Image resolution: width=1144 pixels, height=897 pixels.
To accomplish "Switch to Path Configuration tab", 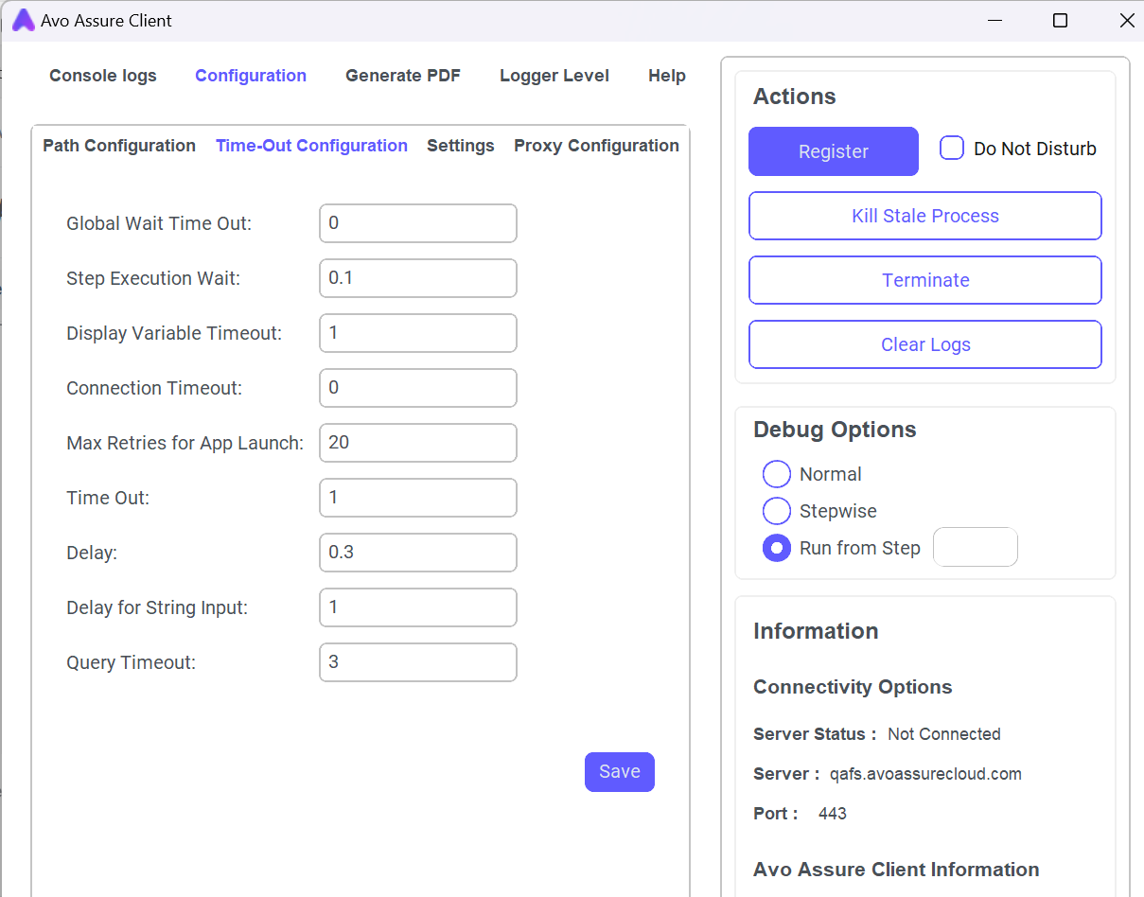I will (x=119, y=146).
